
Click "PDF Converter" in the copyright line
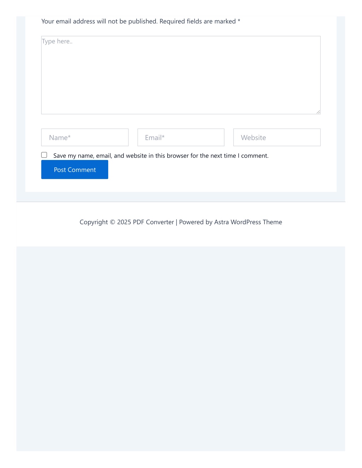[153, 222]
